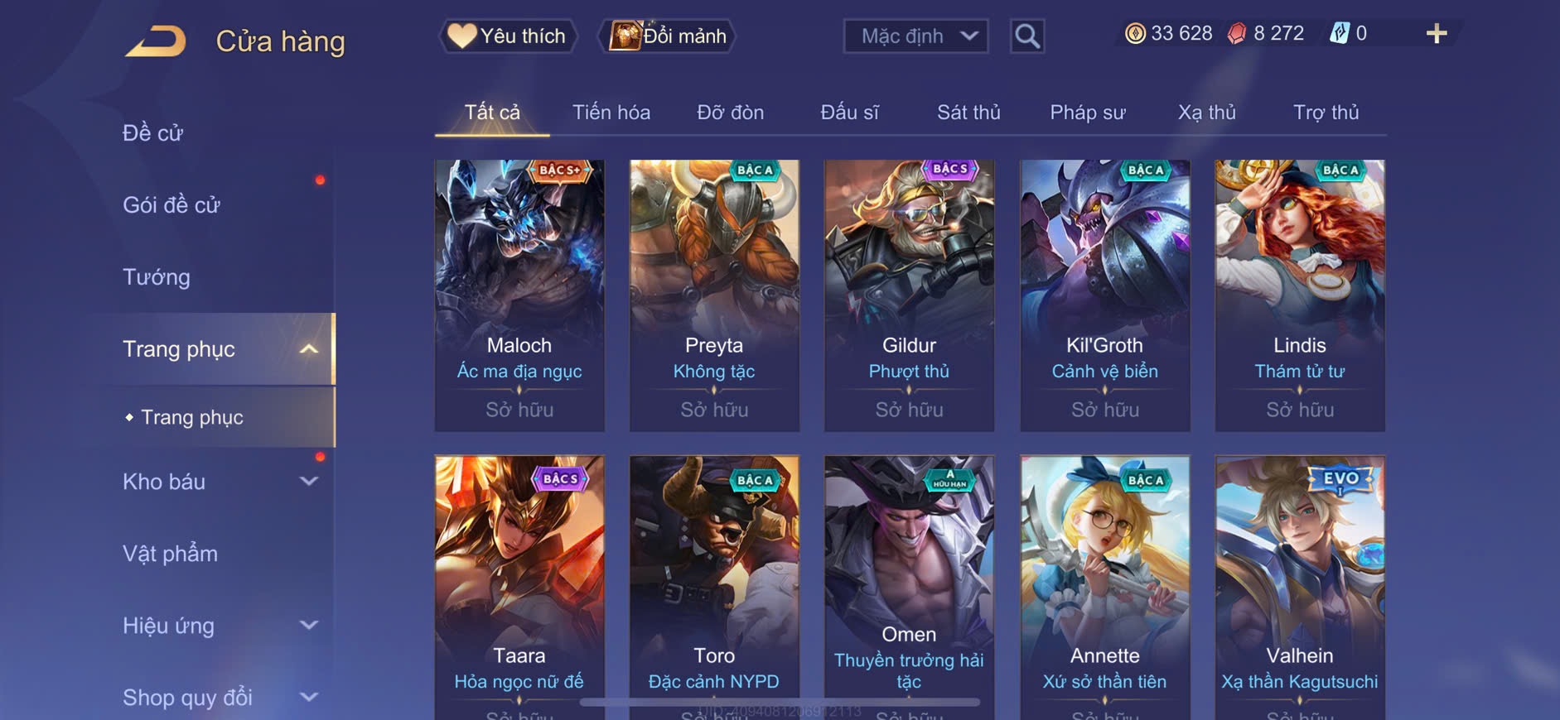Select the Maloch Ác ma địa ngục skin
The width and height of the screenshot is (1560, 720).
(519, 295)
